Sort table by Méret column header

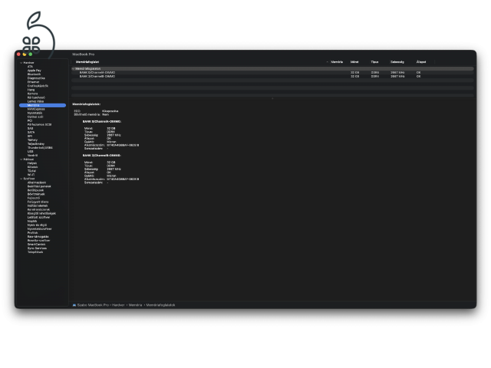[x=354, y=61]
